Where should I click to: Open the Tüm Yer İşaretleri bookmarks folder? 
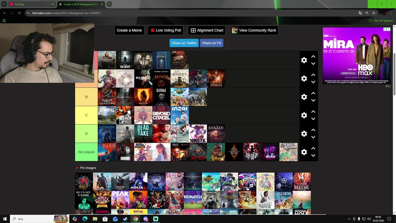(381, 21)
